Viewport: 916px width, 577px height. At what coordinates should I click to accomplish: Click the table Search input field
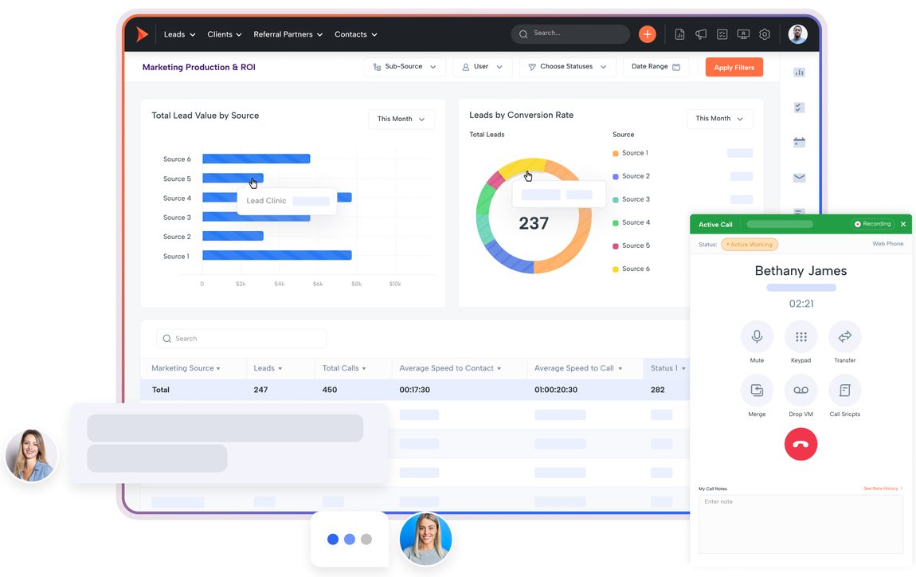(x=241, y=339)
